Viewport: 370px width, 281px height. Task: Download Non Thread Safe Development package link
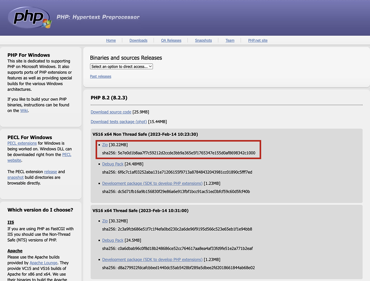coord(152,183)
